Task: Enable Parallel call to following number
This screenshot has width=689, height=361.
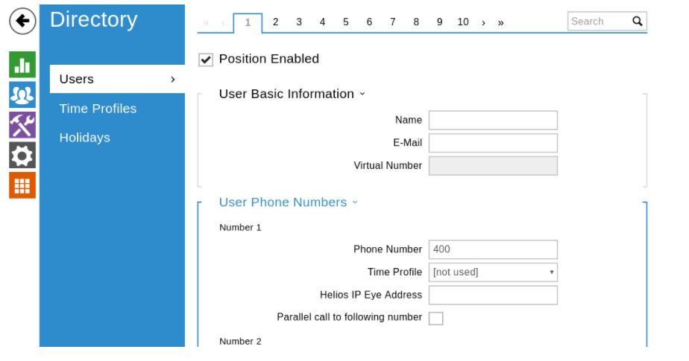Action: pyautogui.click(x=435, y=318)
